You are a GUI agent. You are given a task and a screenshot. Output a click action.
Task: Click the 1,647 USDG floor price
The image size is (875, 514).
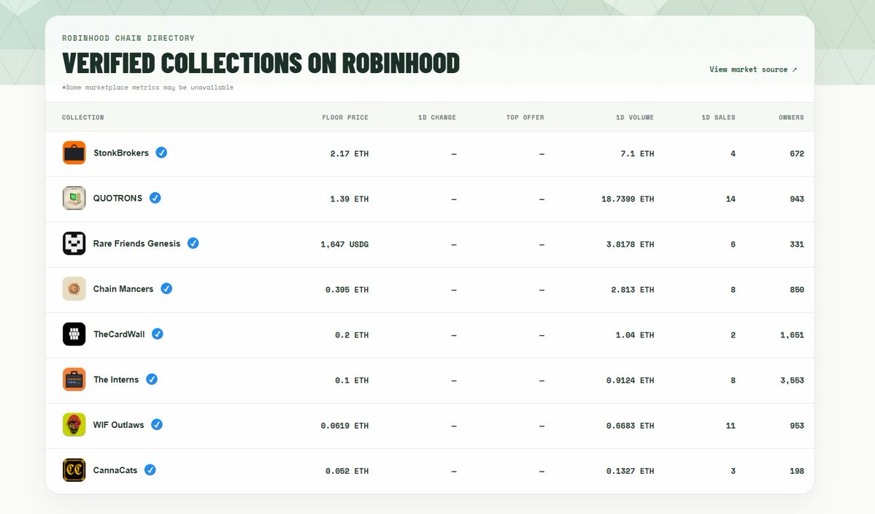click(x=344, y=244)
